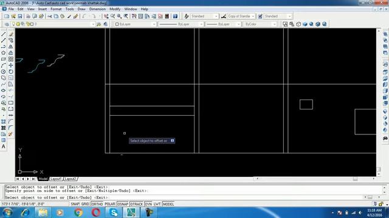The image size is (389, 218).
Task: Select the Offset modify tool
Action: point(11,53)
